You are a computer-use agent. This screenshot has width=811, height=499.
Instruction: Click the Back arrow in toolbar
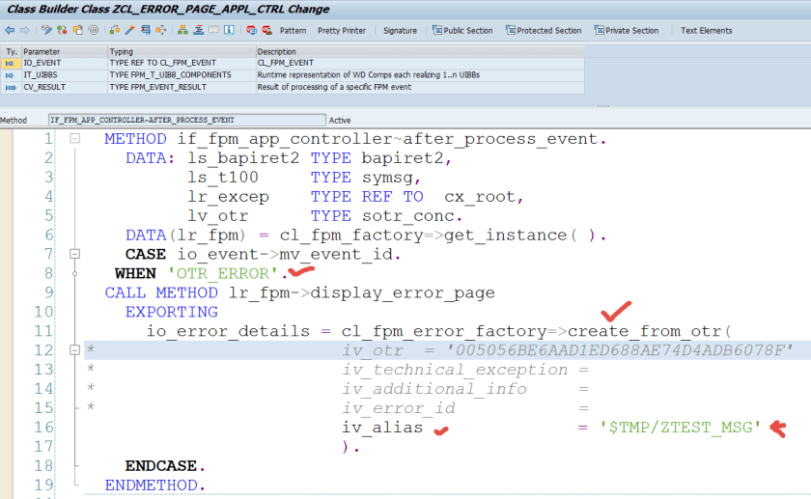point(10,30)
